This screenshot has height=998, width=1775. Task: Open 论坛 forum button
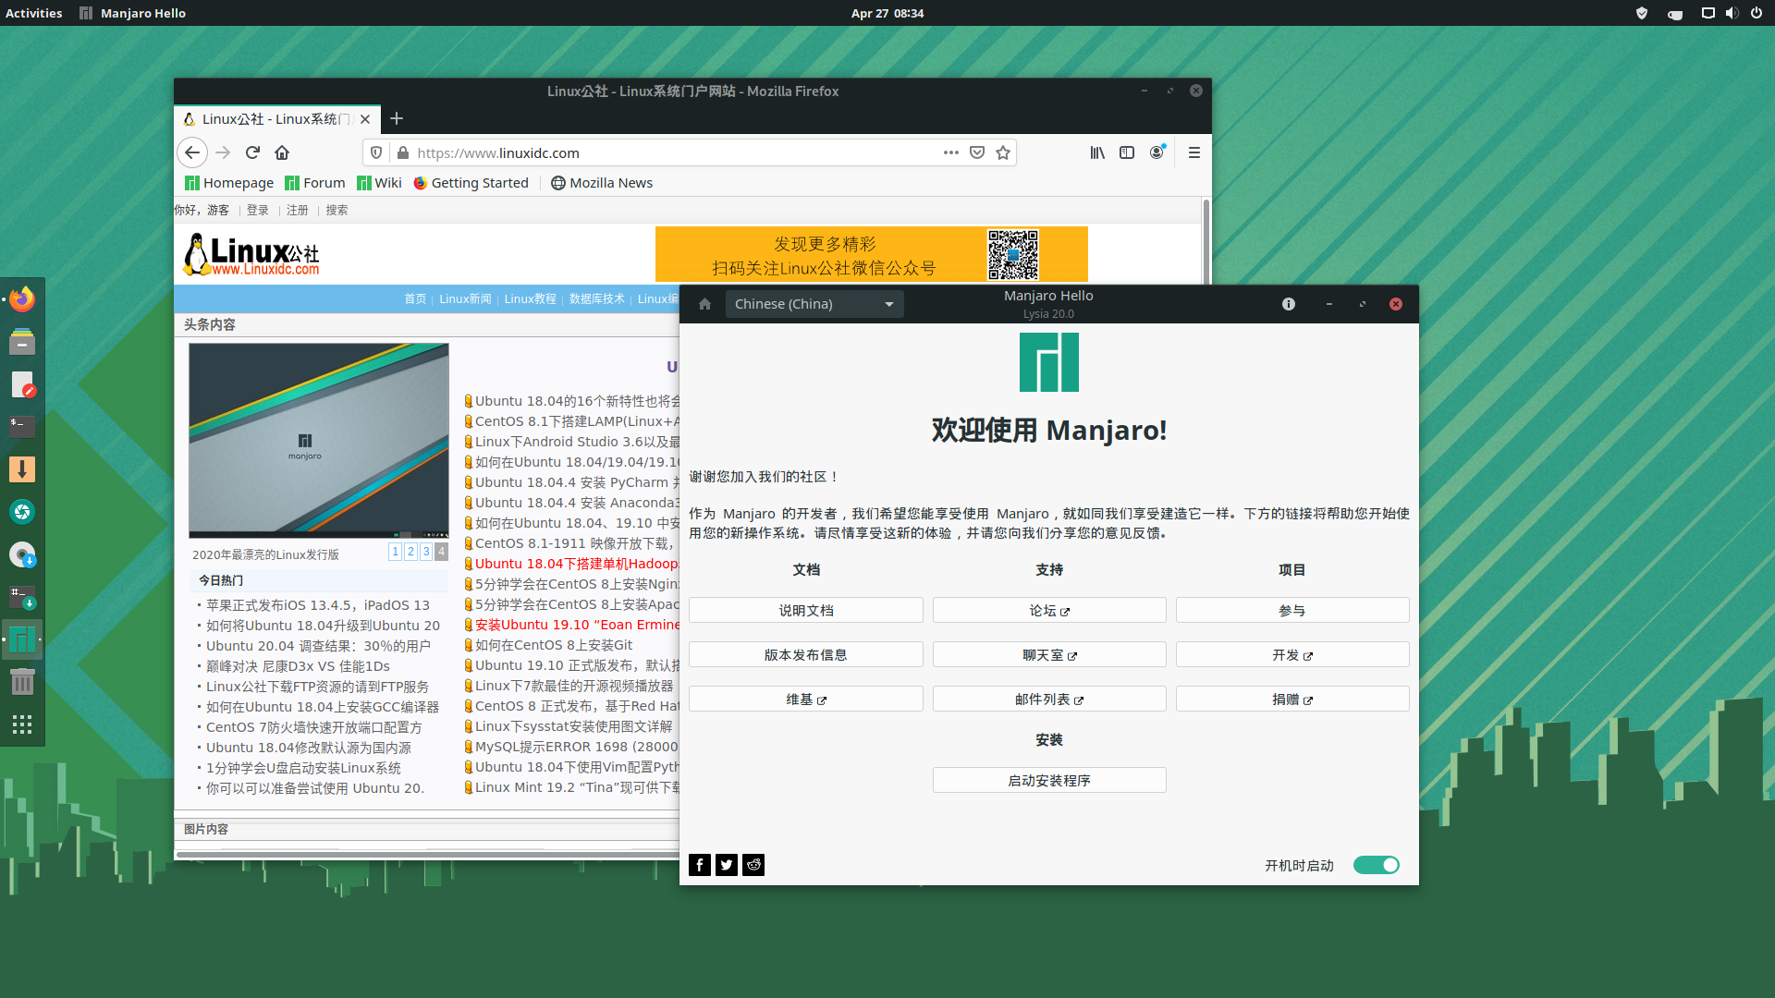coord(1049,610)
